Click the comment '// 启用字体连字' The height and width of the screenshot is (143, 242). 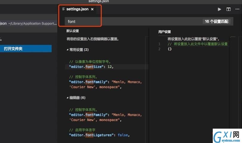pos(82,130)
